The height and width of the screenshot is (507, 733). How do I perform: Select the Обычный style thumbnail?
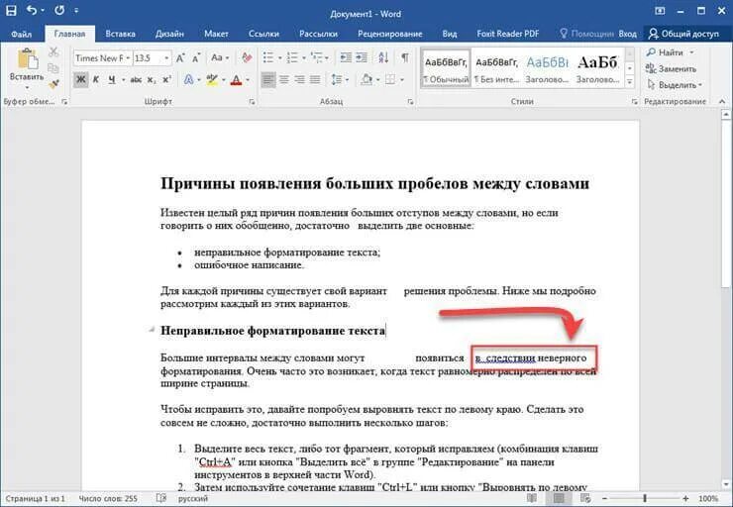446,68
